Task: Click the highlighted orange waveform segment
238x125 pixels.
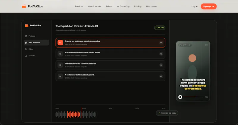Action: (x=73, y=114)
